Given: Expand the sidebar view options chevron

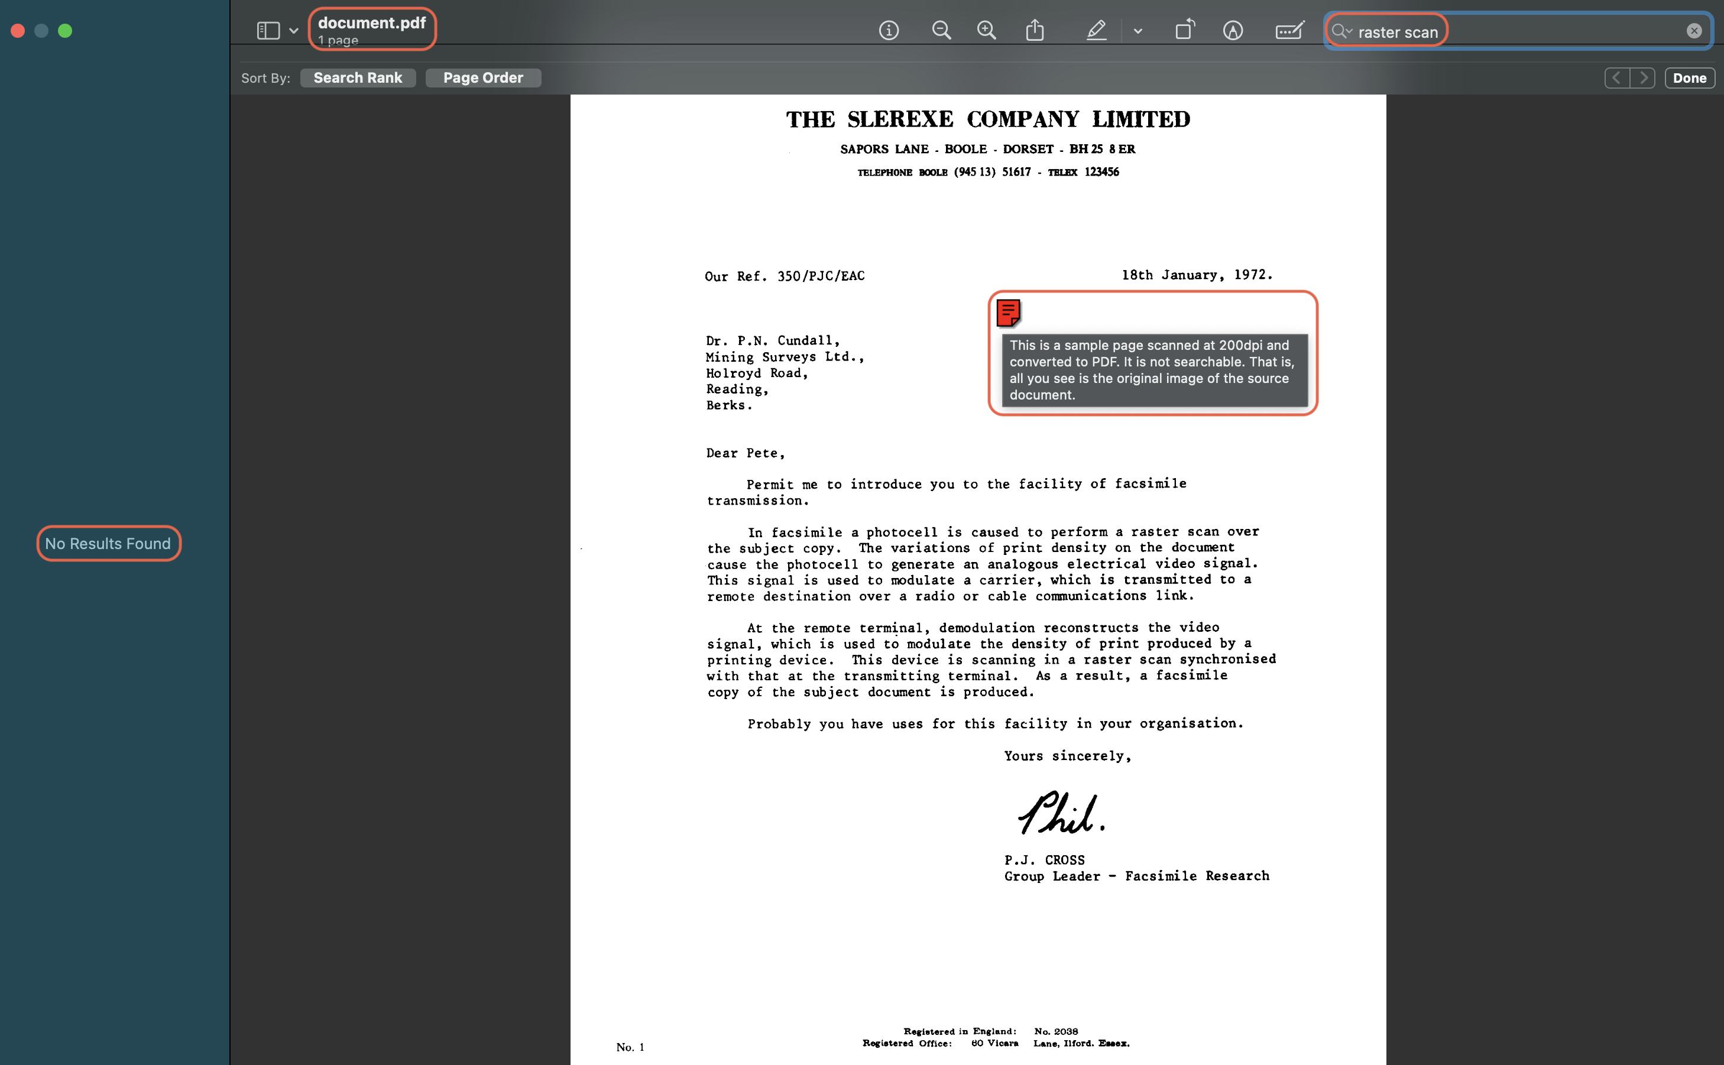Looking at the screenshot, I should (x=294, y=31).
